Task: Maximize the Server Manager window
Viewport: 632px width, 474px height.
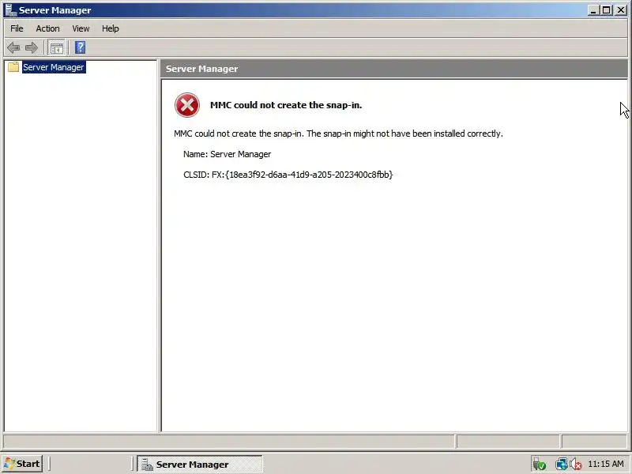Action: (x=606, y=10)
